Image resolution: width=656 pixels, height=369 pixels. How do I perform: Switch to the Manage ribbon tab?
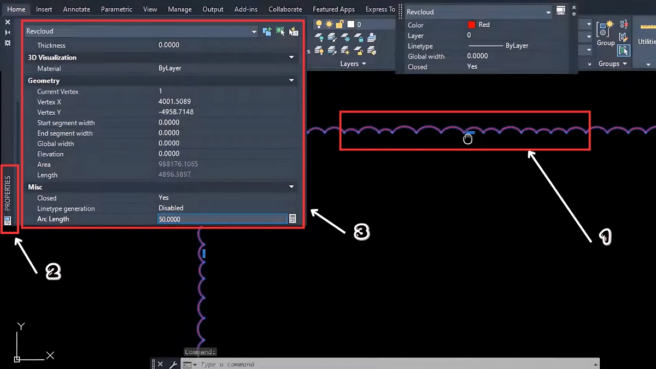(x=180, y=9)
